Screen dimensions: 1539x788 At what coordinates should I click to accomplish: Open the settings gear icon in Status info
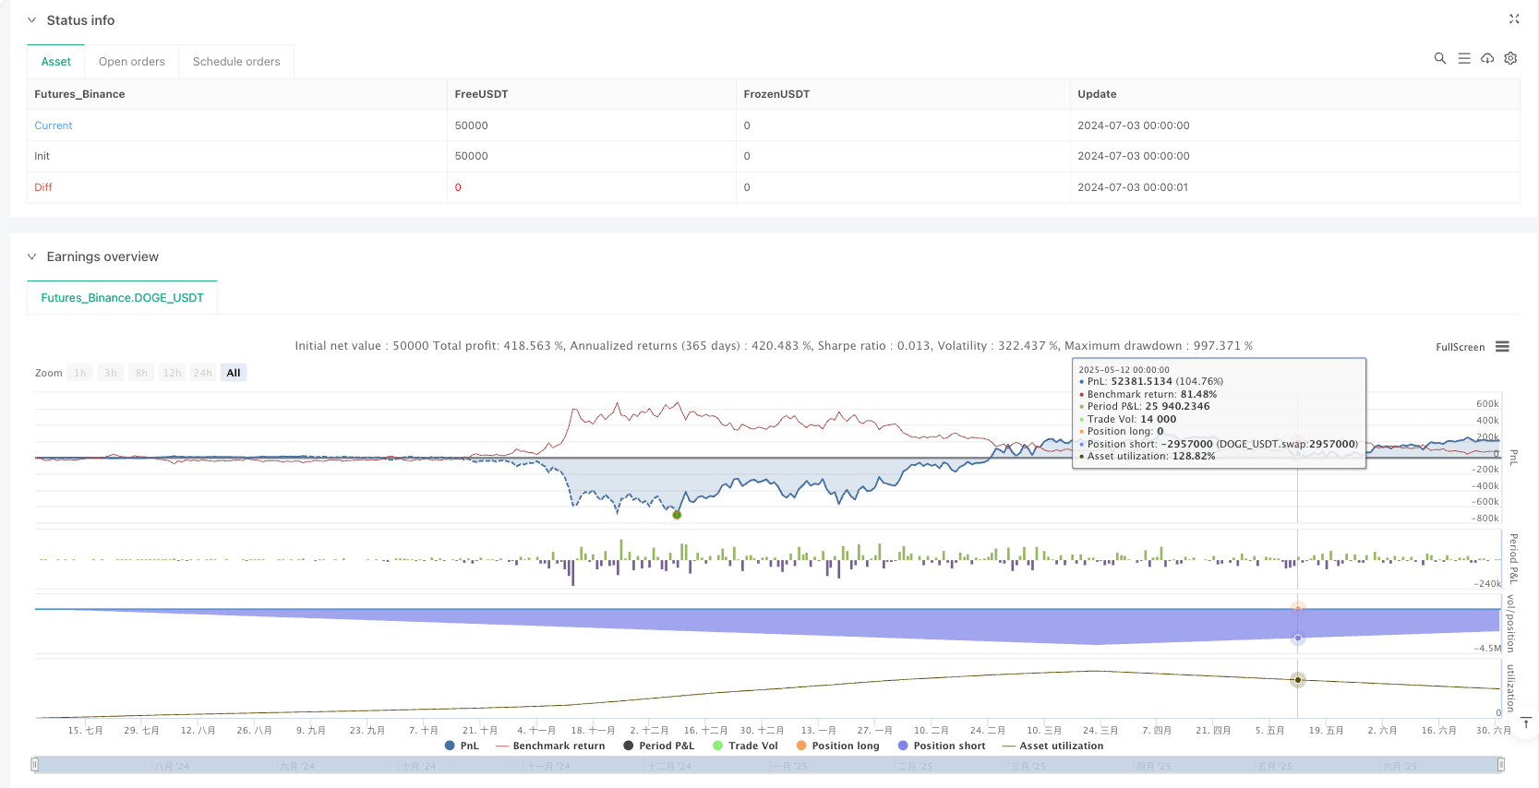pos(1510,58)
